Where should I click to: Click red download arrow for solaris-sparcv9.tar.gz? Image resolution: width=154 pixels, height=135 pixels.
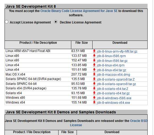(x=94, y=84)
